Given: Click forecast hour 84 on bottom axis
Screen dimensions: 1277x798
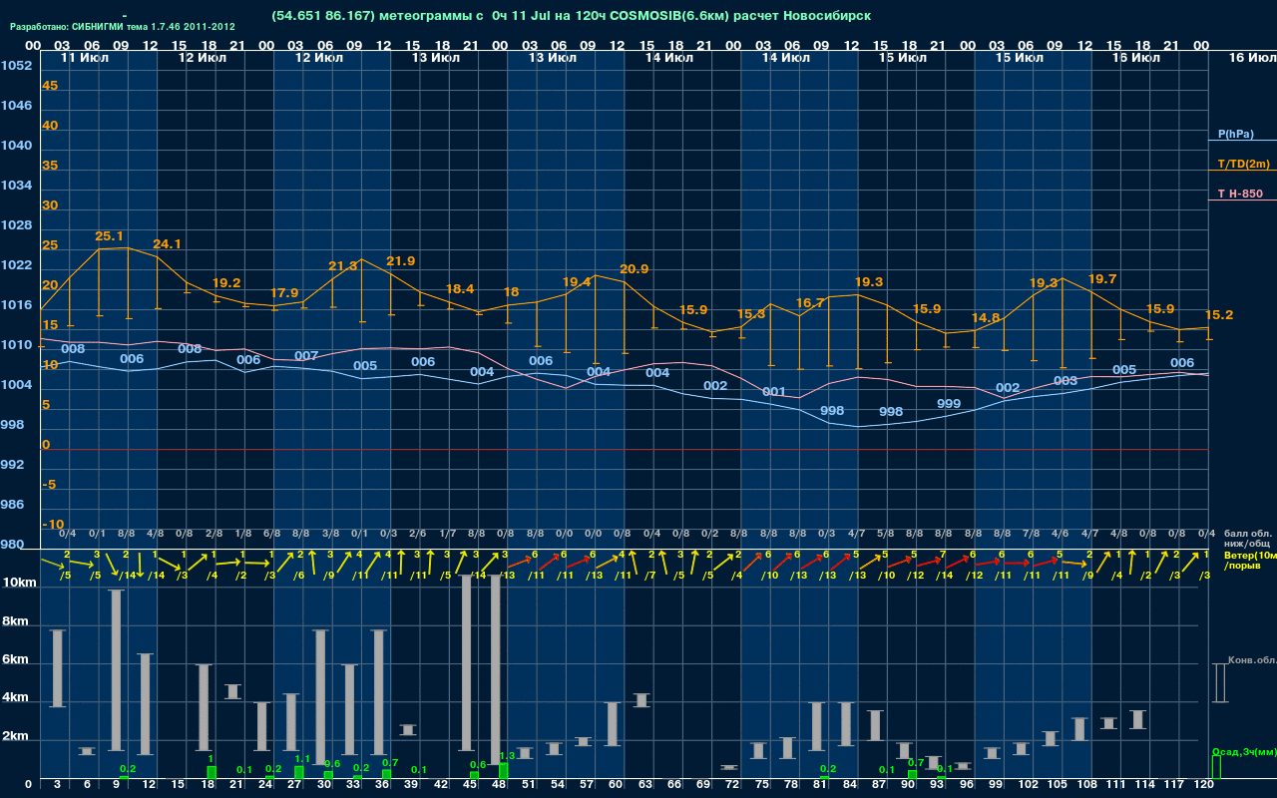Looking at the screenshot, I should click(850, 785).
